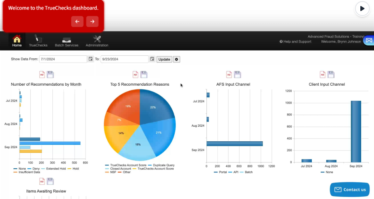Toggle the Batch legend entry
The width and height of the screenshot is (374, 199).
click(246, 172)
